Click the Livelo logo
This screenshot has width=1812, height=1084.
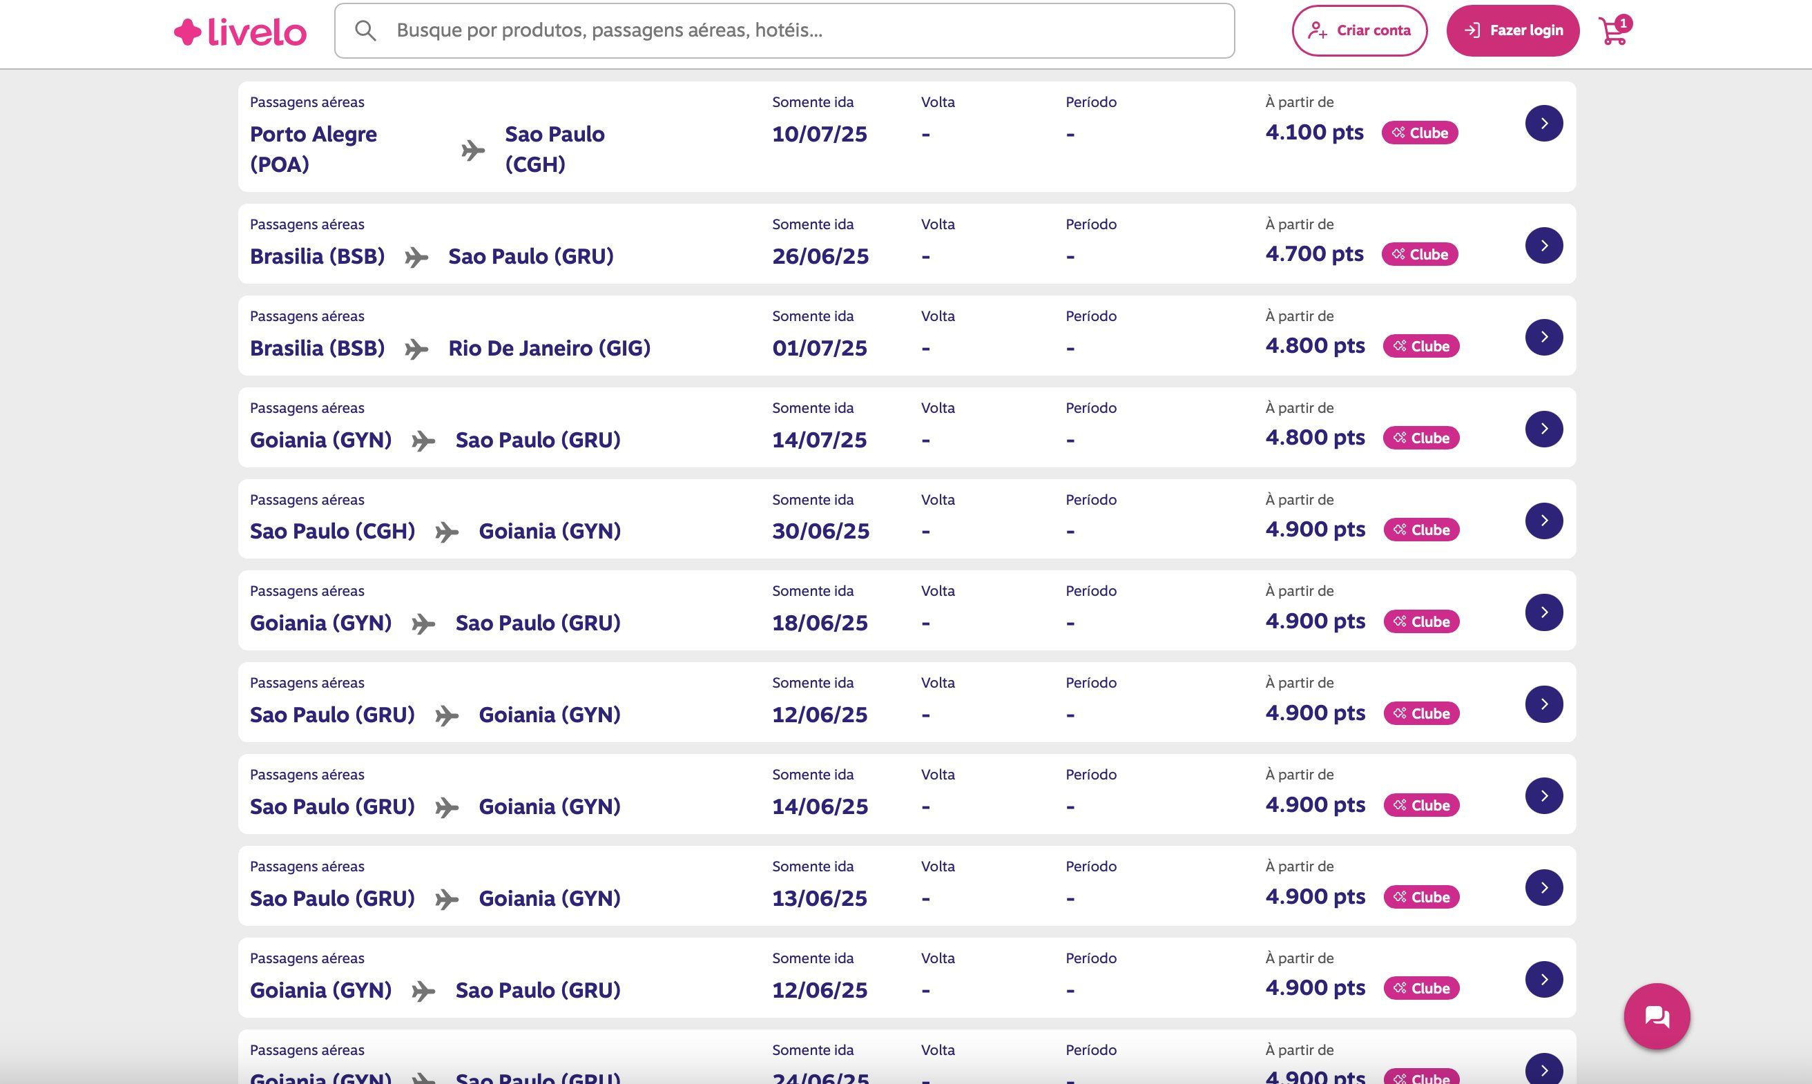[240, 31]
